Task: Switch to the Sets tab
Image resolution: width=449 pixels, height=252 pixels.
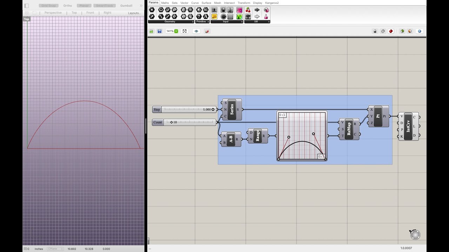Action: click(x=175, y=3)
